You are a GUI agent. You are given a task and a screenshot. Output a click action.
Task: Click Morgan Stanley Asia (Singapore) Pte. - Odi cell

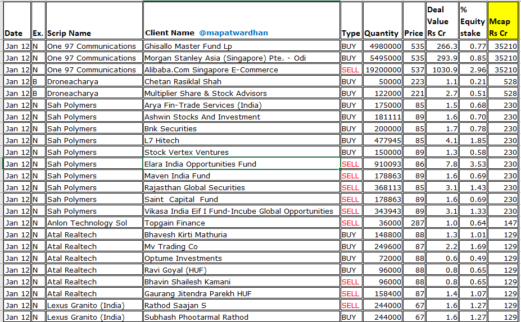point(242,58)
